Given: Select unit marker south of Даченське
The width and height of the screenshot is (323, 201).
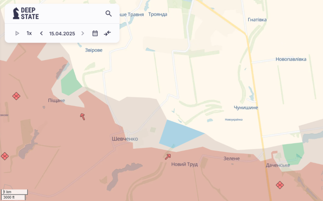Looking at the screenshot, I should point(280,185).
